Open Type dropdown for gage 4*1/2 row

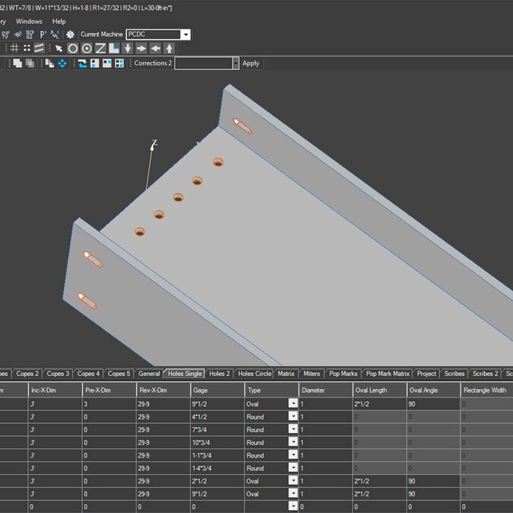293,416
